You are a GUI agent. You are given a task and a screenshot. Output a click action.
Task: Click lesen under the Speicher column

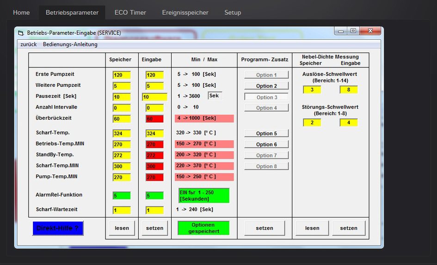point(122,228)
